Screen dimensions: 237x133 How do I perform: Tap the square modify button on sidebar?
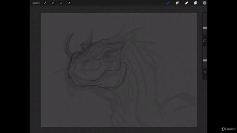[205, 41]
